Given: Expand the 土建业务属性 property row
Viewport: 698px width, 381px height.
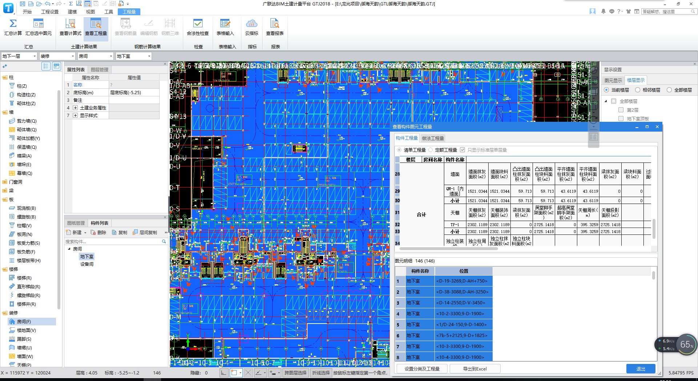Looking at the screenshot, I should pos(75,108).
